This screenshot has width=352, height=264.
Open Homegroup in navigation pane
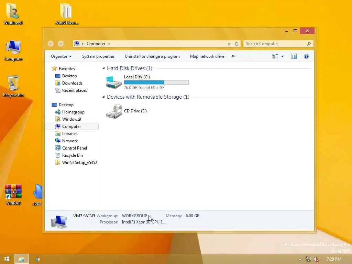tap(73, 112)
